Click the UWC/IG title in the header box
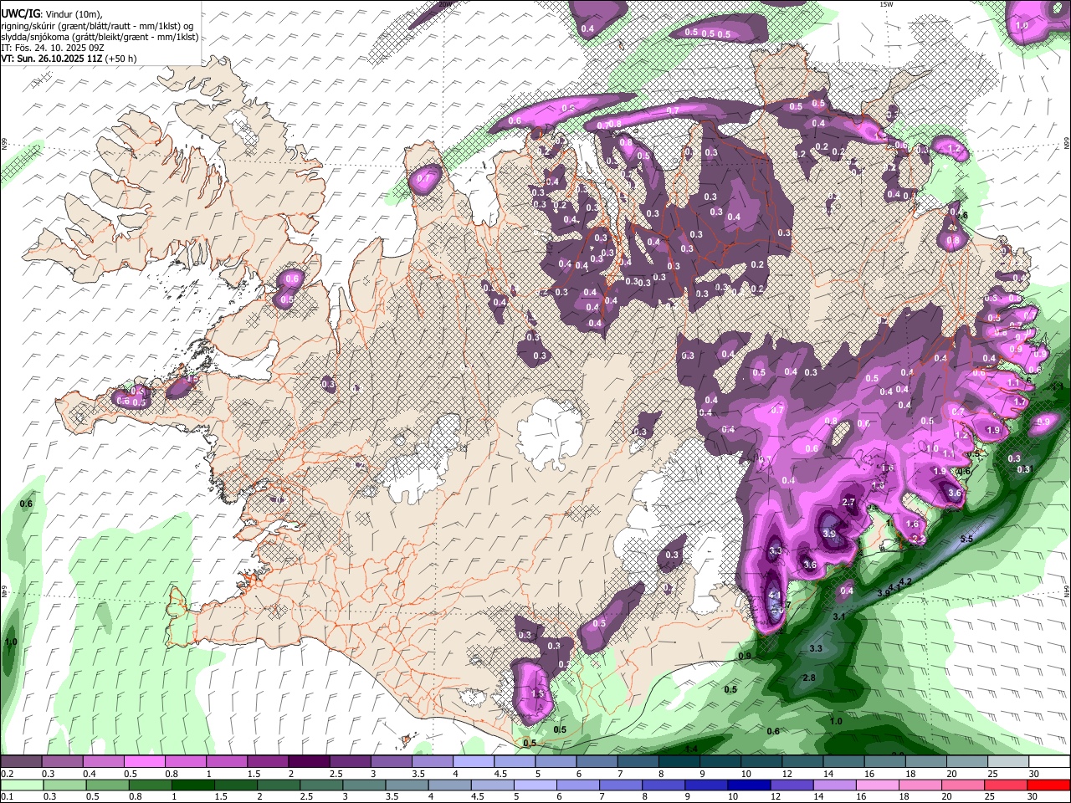The image size is (1071, 803). (19, 13)
